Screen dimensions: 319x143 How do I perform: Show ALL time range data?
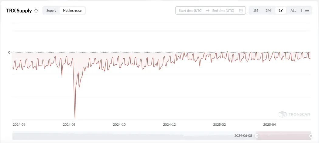click(x=293, y=11)
